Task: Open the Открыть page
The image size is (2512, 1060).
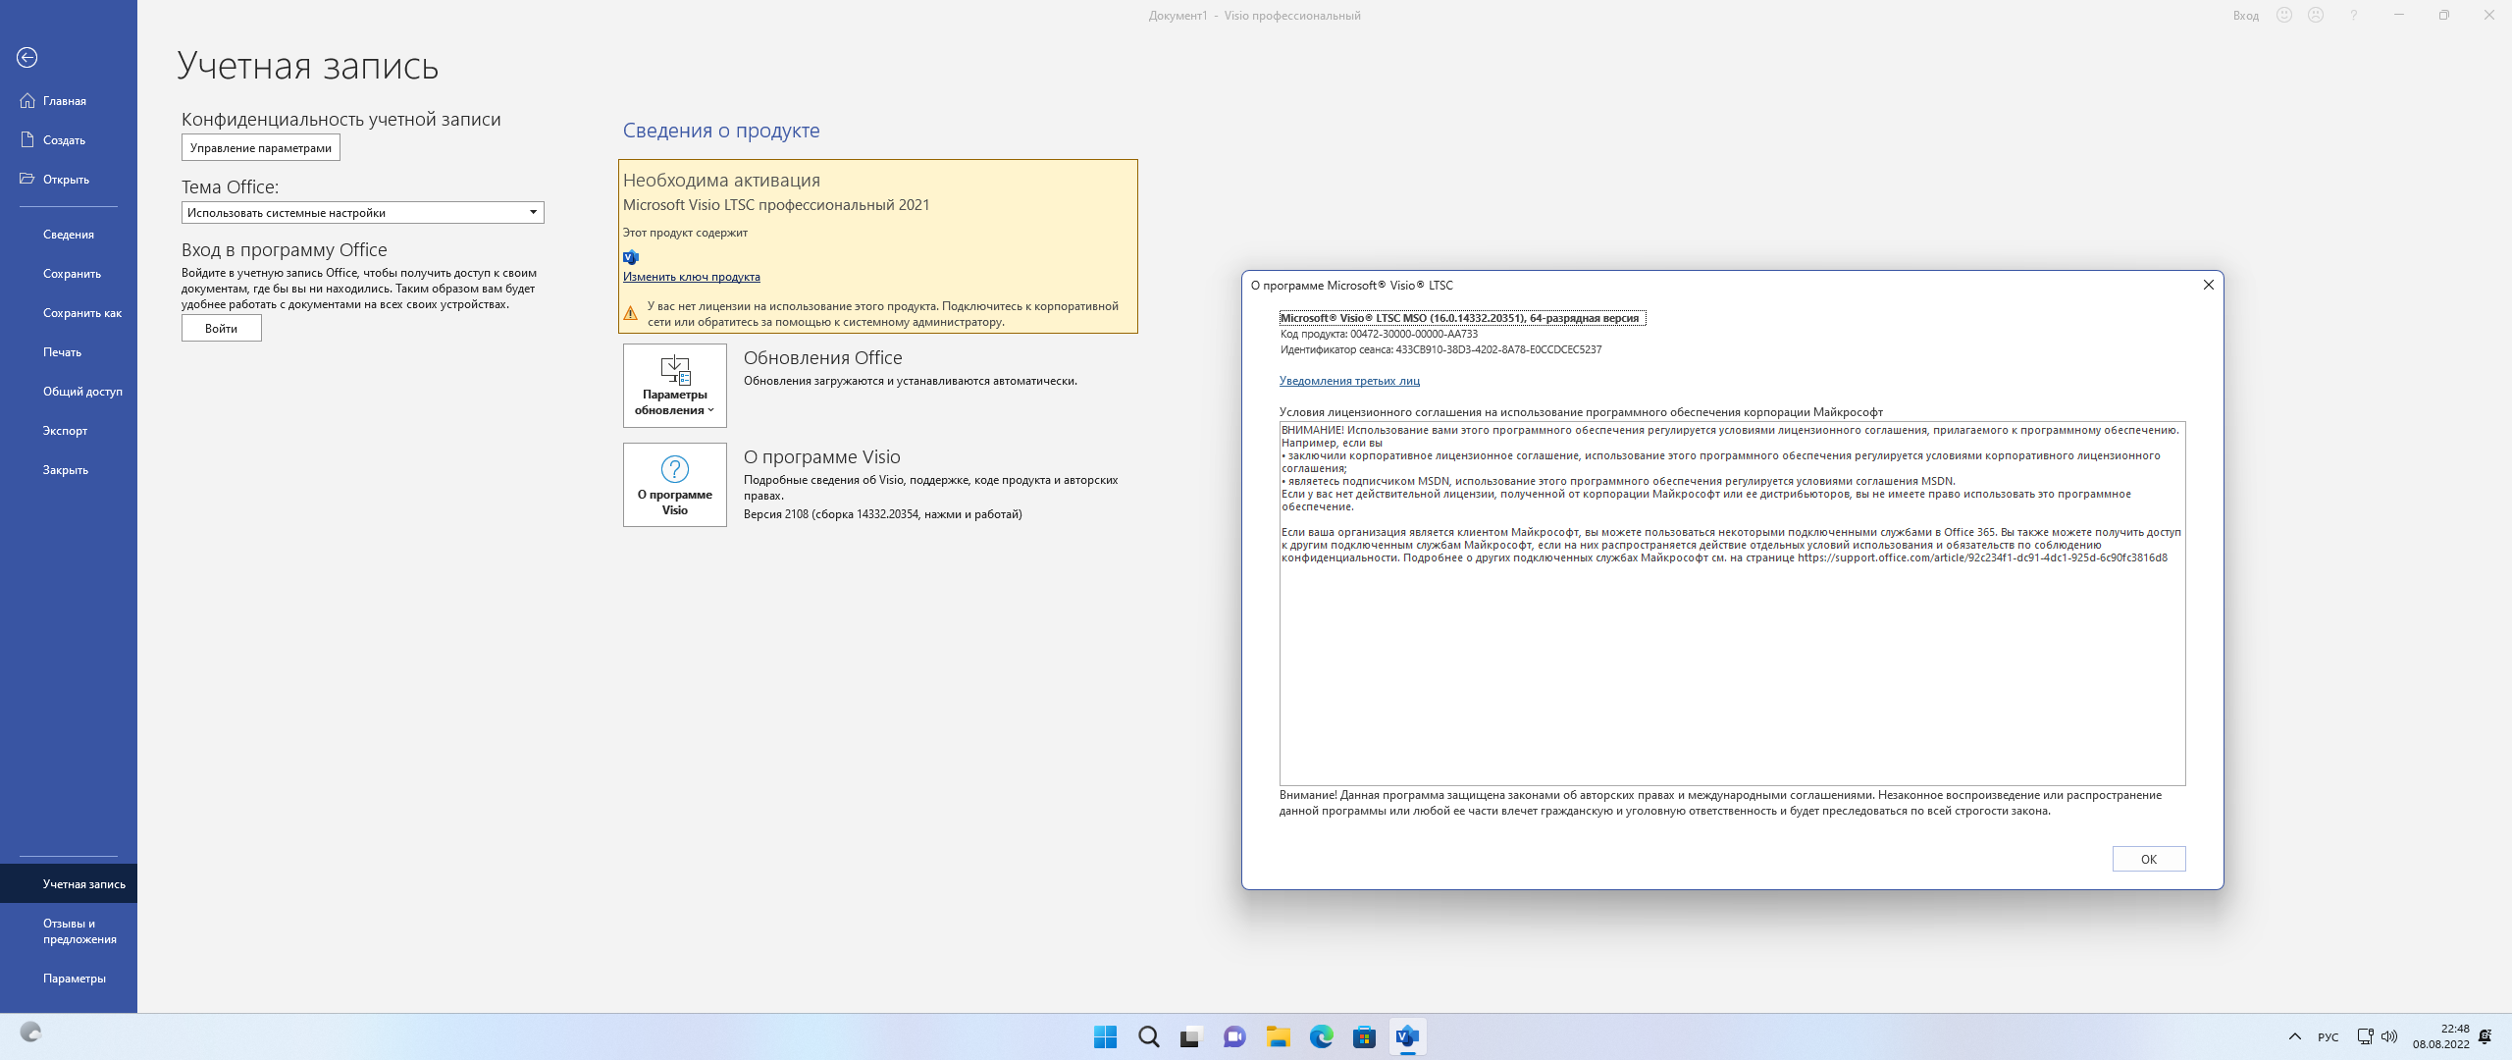Action: pos(69,180)
